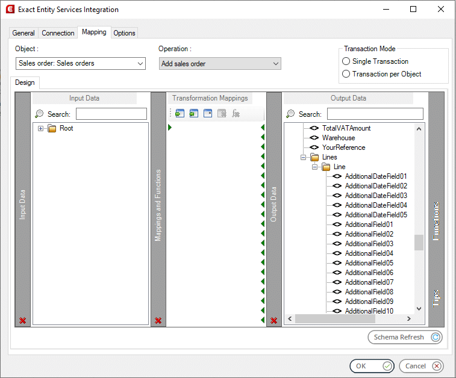Click the grip handle of mappings toolbar
The image size is (456, 378).
point(170,113)
